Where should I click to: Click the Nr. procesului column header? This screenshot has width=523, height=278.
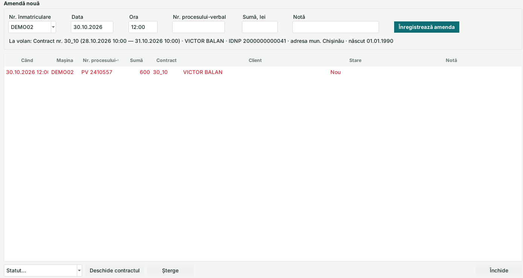101,60
